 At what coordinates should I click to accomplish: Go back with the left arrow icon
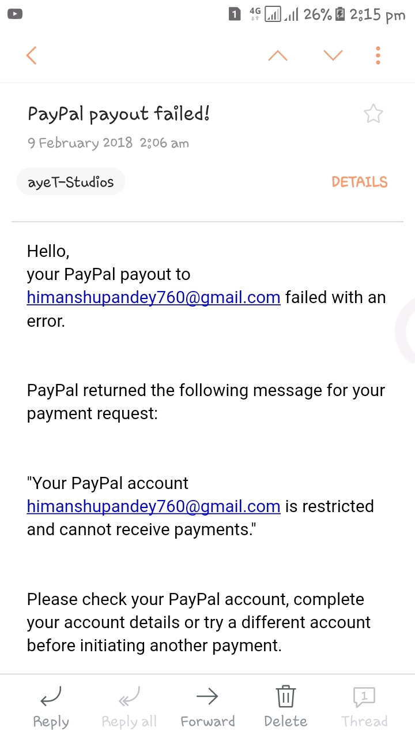tap(32, 55)
